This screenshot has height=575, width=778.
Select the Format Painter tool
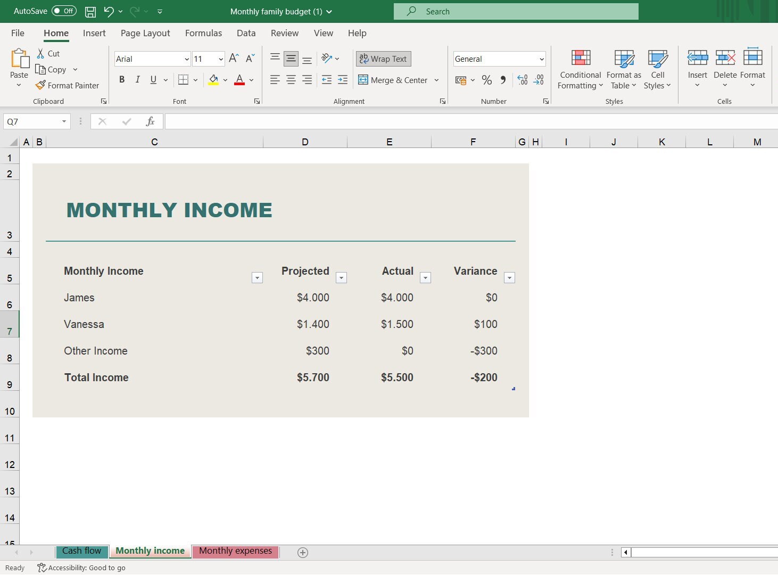click(68, 85)
